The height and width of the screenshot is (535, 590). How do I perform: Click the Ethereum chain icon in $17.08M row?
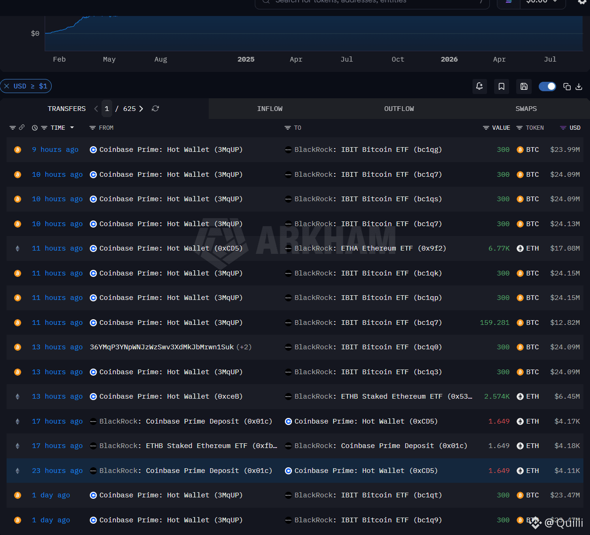(x=17, y=248)
